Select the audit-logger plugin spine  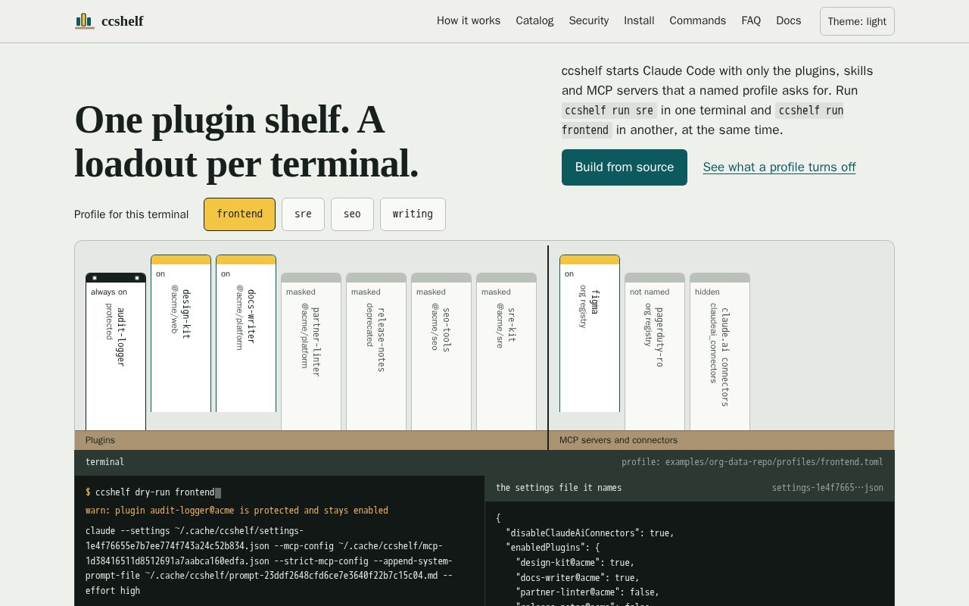click(116, 351)
